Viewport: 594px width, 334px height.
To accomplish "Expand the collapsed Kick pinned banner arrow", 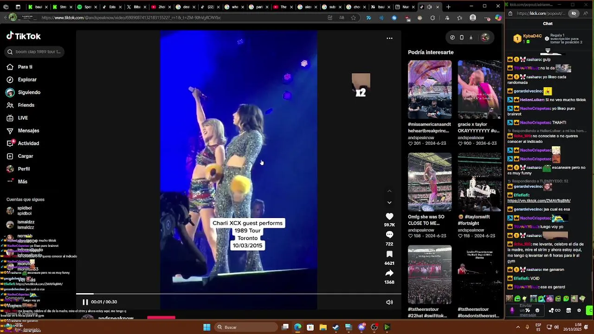I will [x=548, y=51].
